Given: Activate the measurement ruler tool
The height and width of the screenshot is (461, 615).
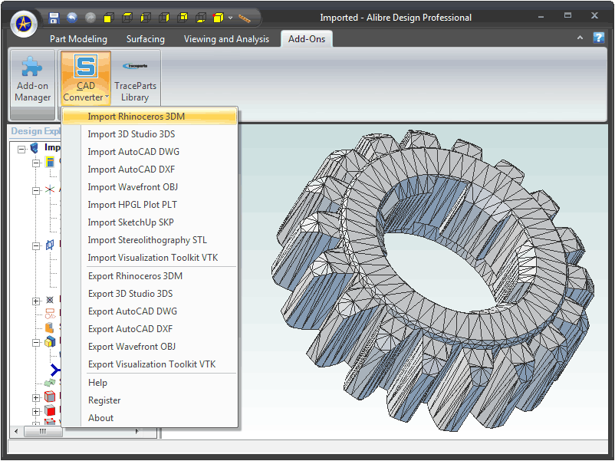Looking at the screenshot, I should (x=245, y=18).
